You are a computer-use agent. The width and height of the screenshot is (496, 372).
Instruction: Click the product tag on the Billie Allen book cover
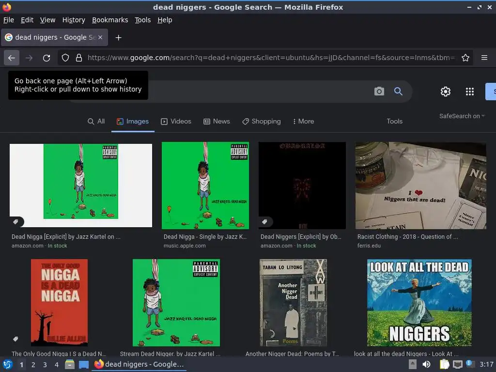[x=15, y=339]
